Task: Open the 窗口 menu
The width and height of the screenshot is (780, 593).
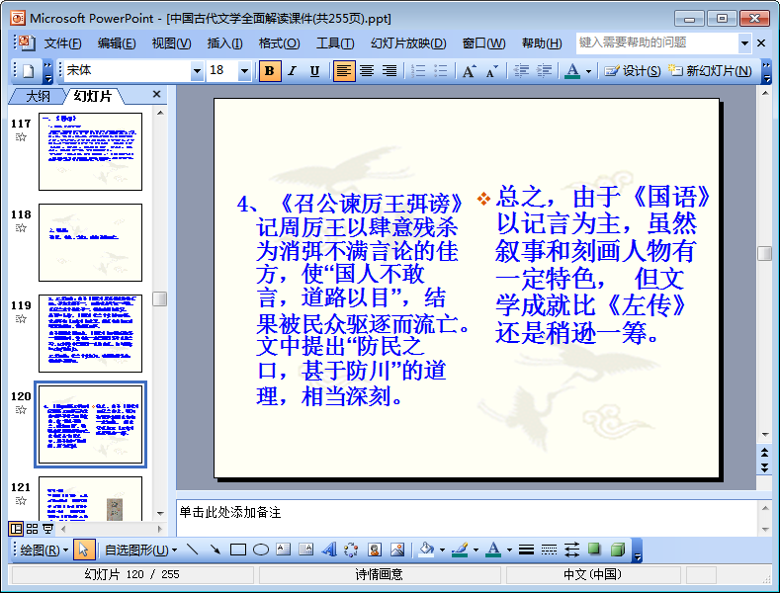Action: coord(483,43)
